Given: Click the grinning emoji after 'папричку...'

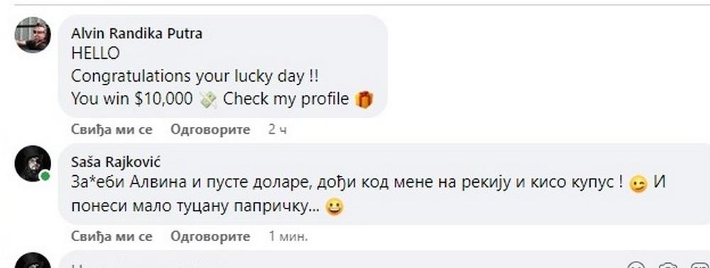Looking at the screenshot, I should tap(334, 208).
